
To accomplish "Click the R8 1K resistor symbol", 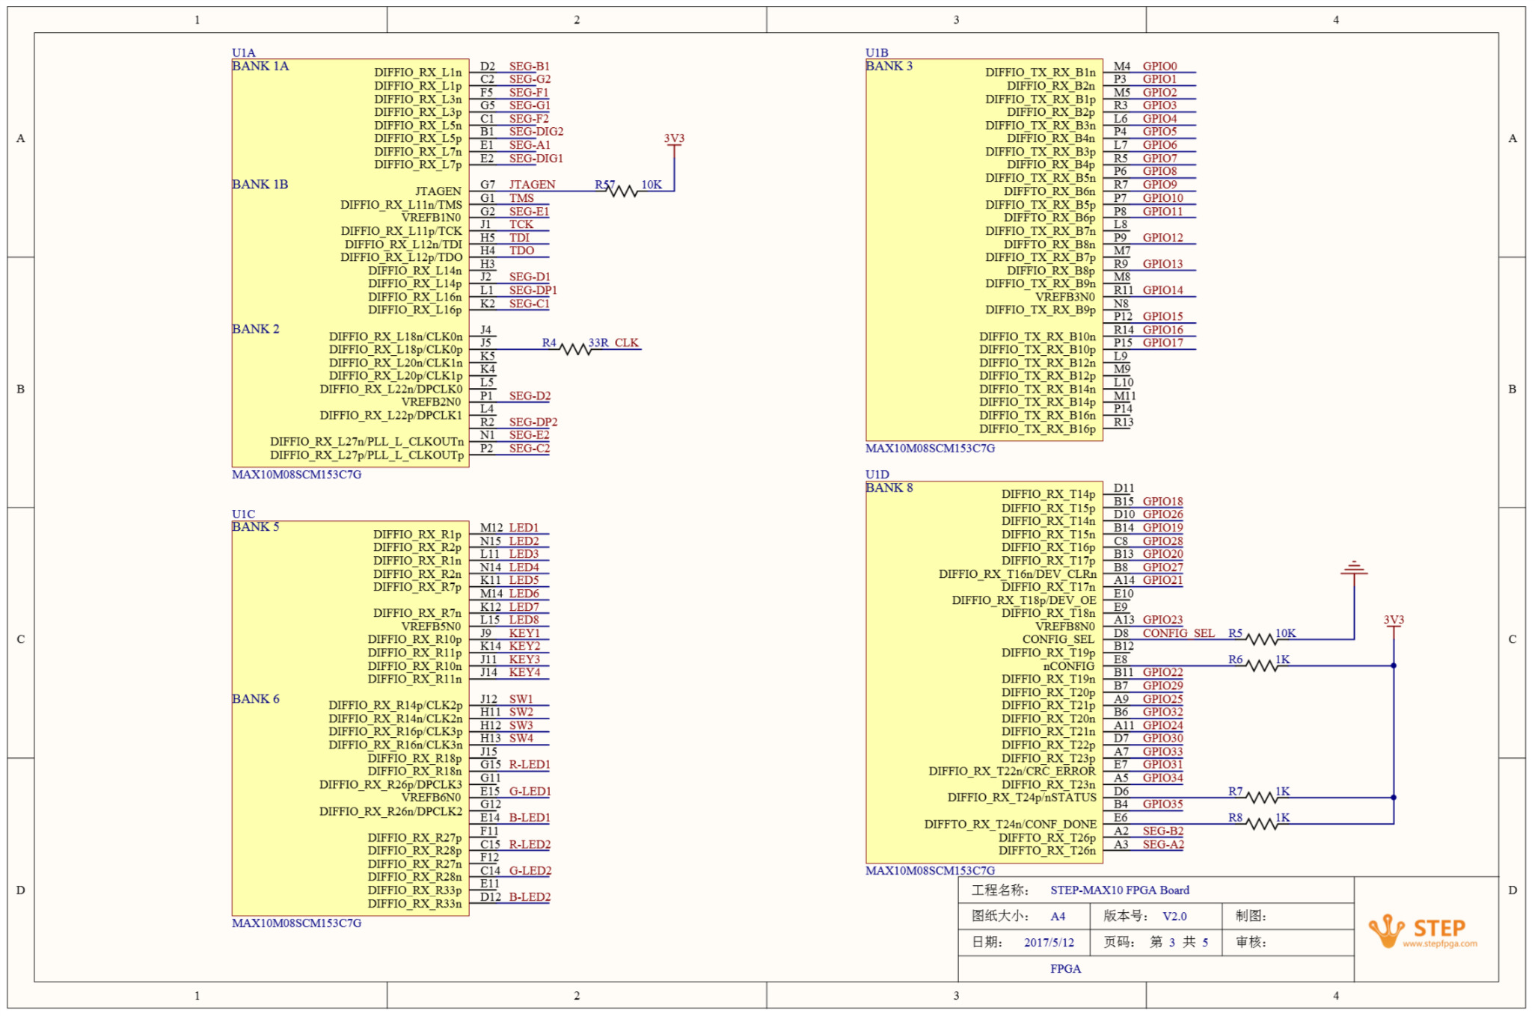I will click(x=1262, y=824).
